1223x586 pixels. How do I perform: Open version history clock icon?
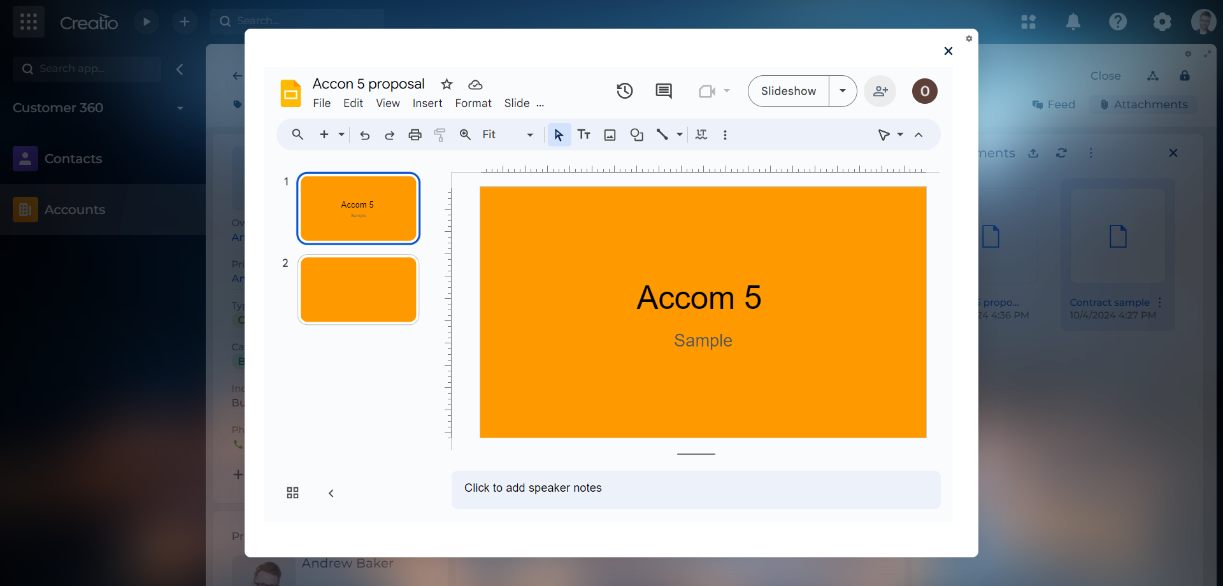(624, 91)
